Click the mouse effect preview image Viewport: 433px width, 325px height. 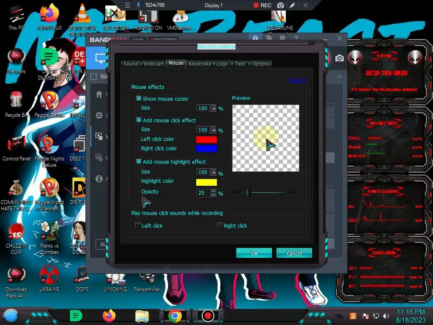pos(266,138)
